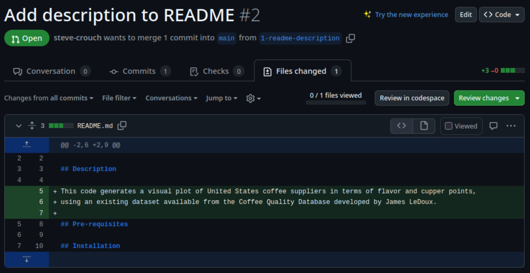Click the README.md diffstat squares
The height and width of the screenshot is (273, 530).
tap(61, 126)
